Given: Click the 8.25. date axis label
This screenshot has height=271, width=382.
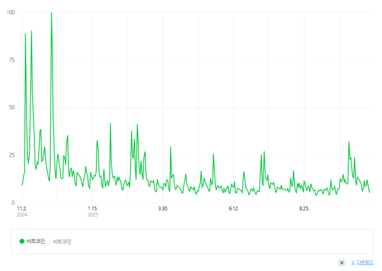Looking at the screenshot, I should click(x=304, y=208).
